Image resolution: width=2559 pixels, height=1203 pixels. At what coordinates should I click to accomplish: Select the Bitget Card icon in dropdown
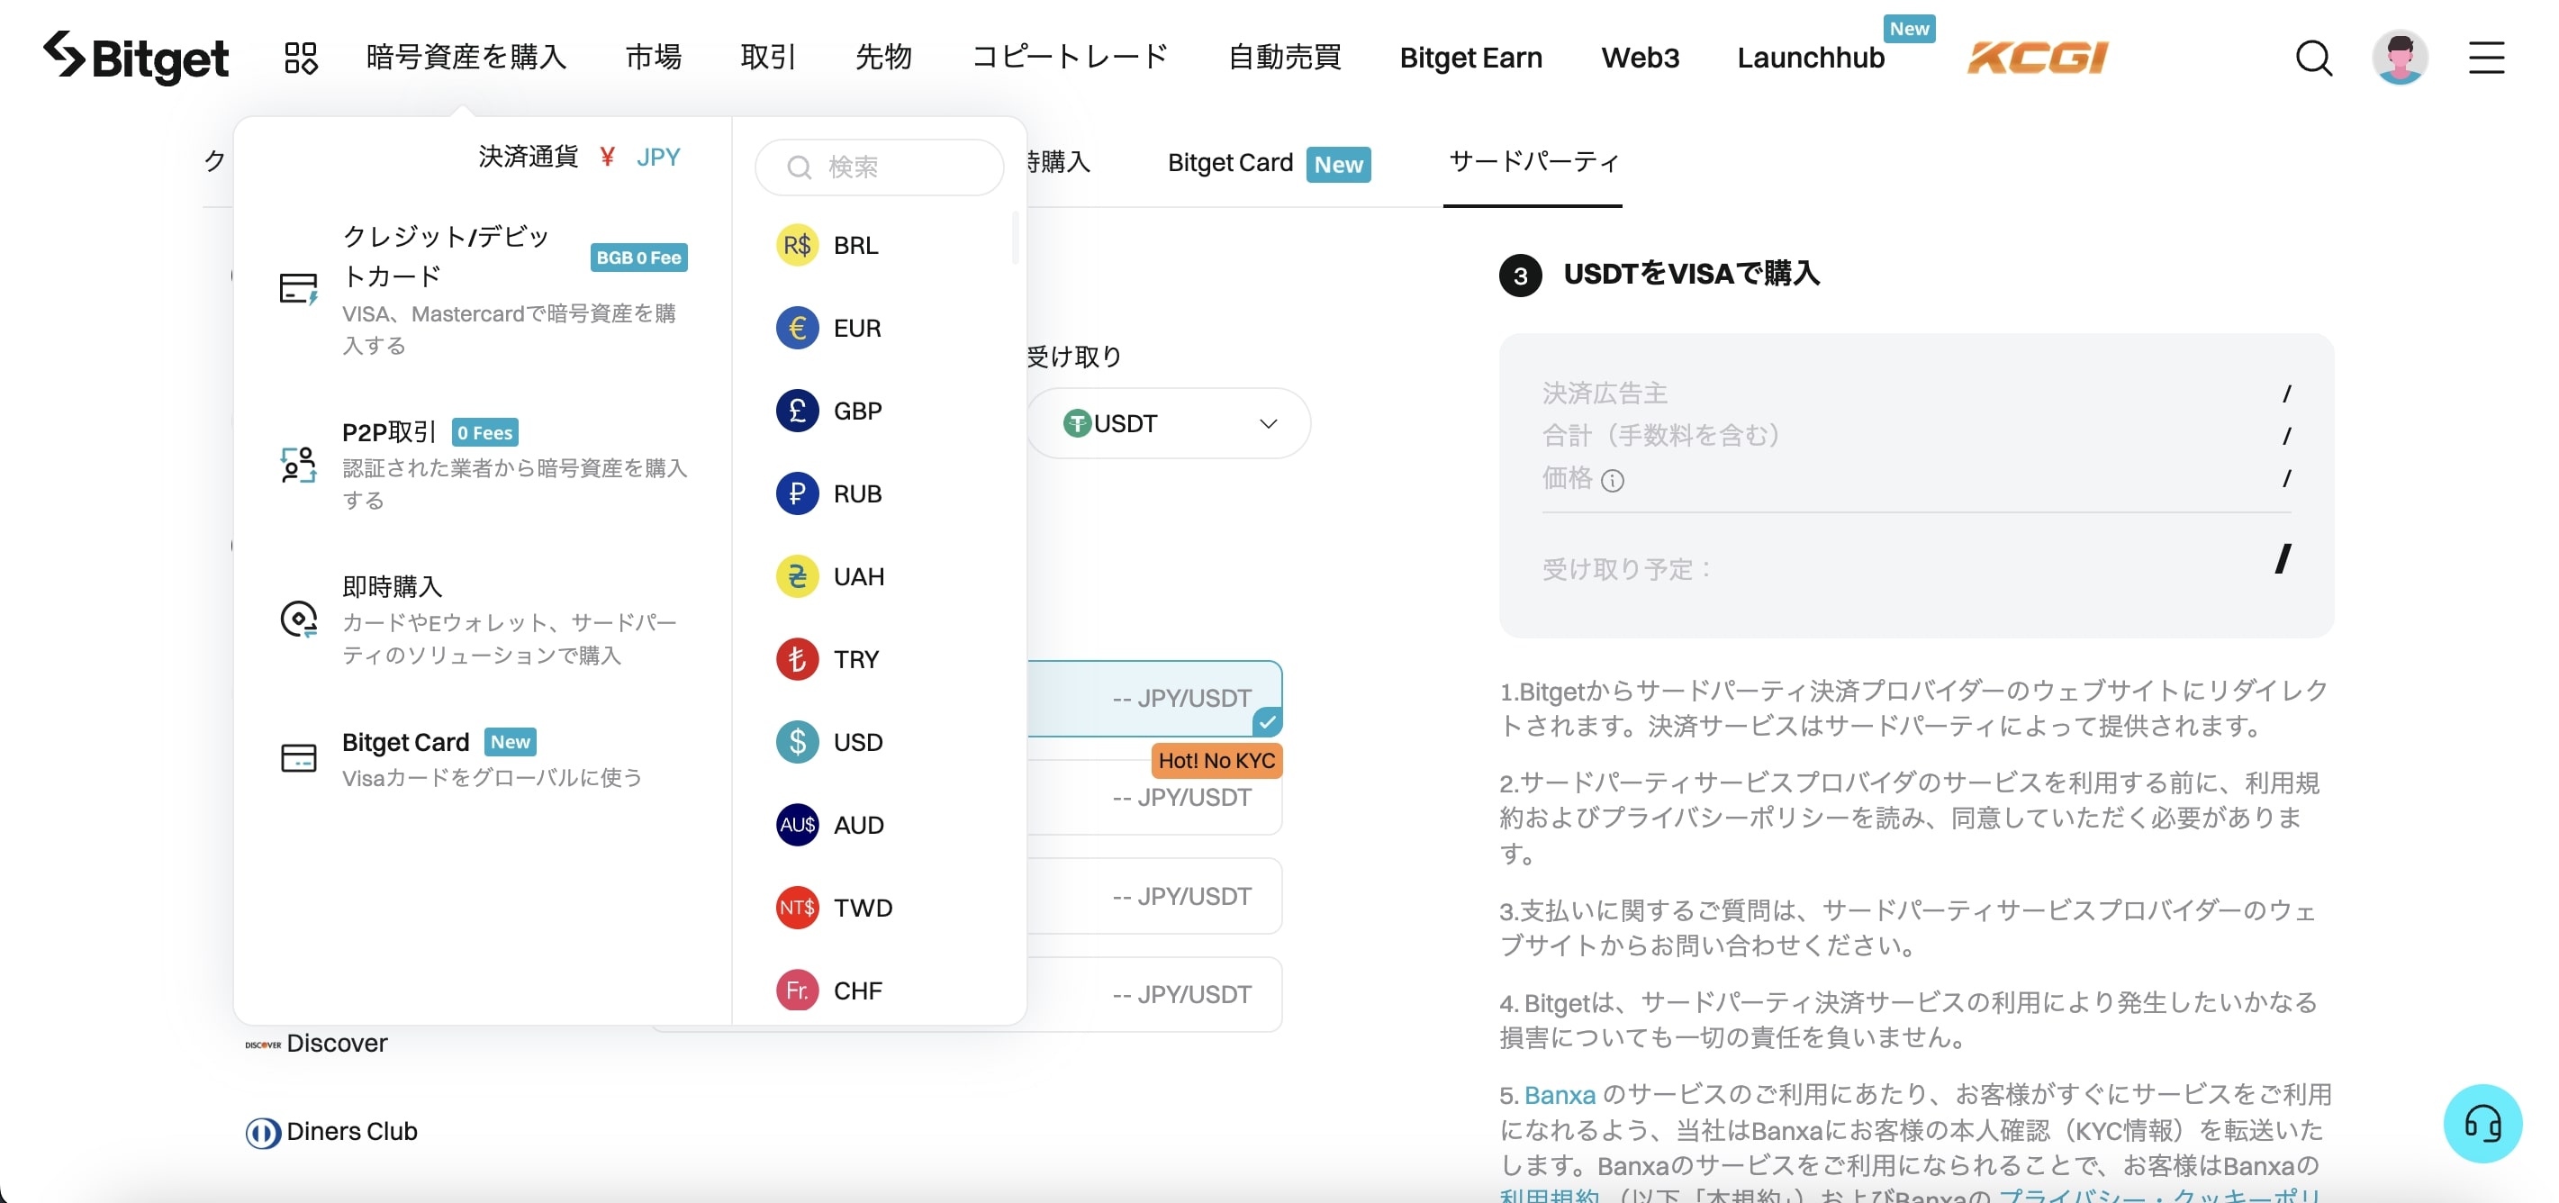[x=298, y=758]
